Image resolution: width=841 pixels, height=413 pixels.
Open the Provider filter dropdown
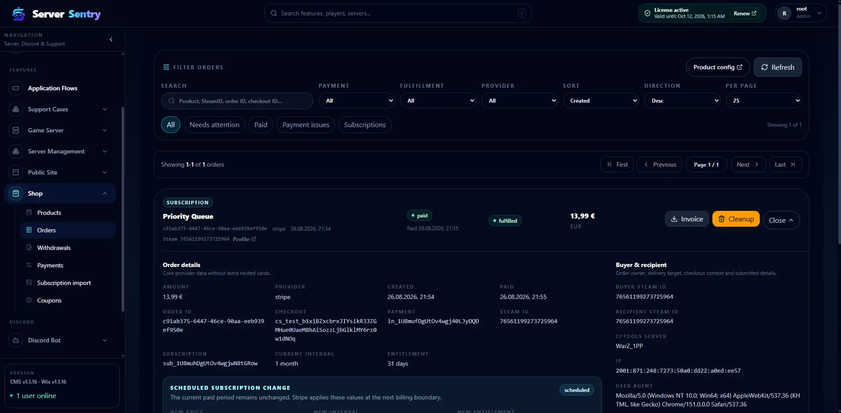(x=520, y=101)
